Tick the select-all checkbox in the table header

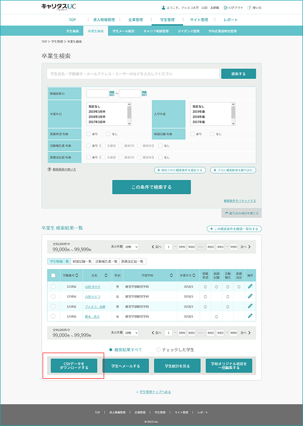(53, 275)
